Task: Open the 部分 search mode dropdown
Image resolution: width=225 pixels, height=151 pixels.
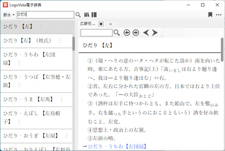Action: (9, 15)
